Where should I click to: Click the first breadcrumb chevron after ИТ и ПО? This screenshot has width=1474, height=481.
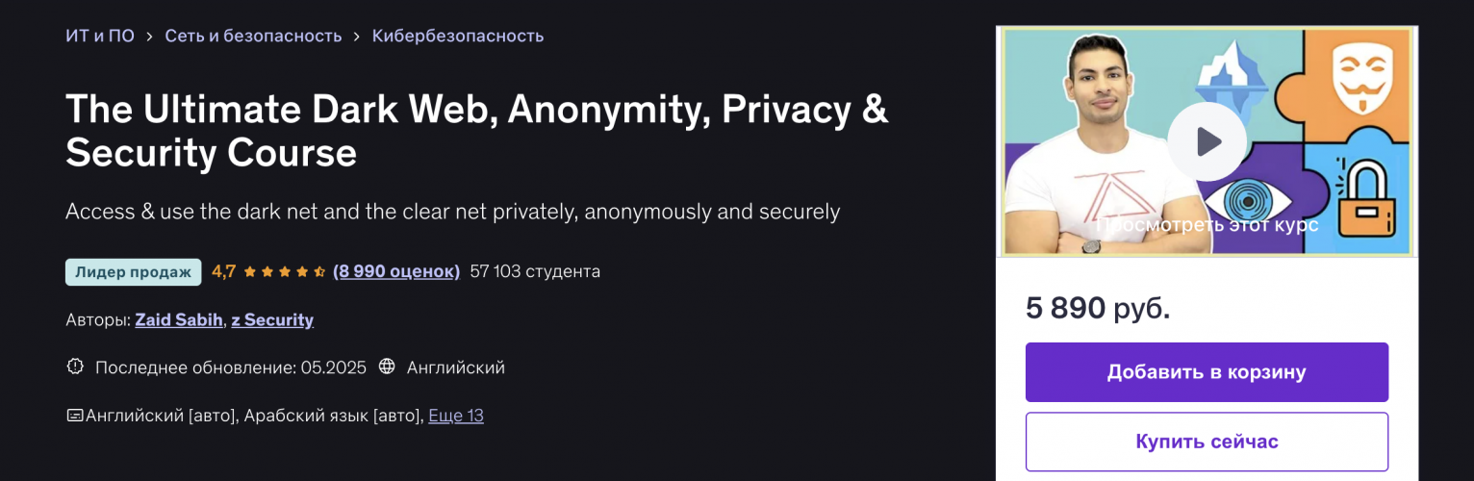150,37
